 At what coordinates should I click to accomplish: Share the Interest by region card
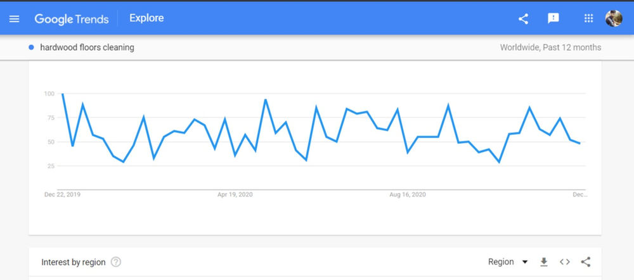pos(586,262)
